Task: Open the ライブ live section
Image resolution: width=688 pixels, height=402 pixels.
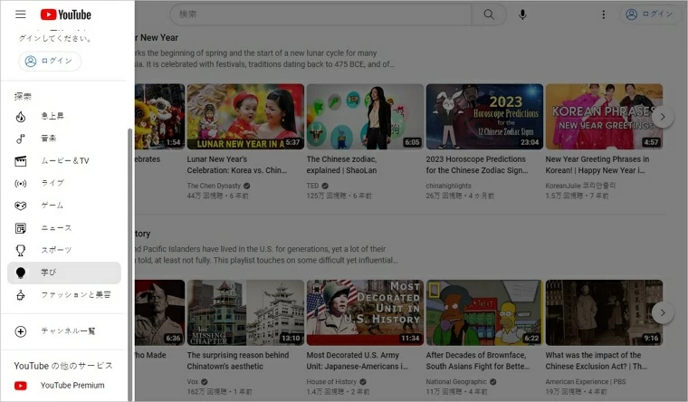Action: pos(64,183)
